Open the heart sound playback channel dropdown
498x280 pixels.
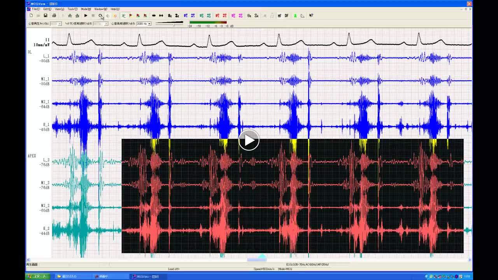point(59,24)
